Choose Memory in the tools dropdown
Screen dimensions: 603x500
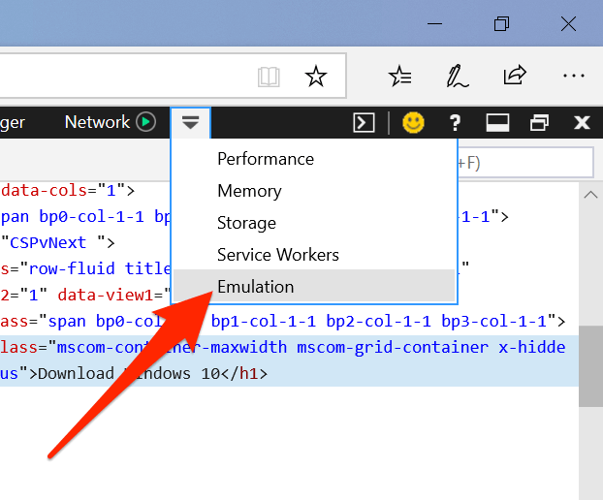(249, 191)
